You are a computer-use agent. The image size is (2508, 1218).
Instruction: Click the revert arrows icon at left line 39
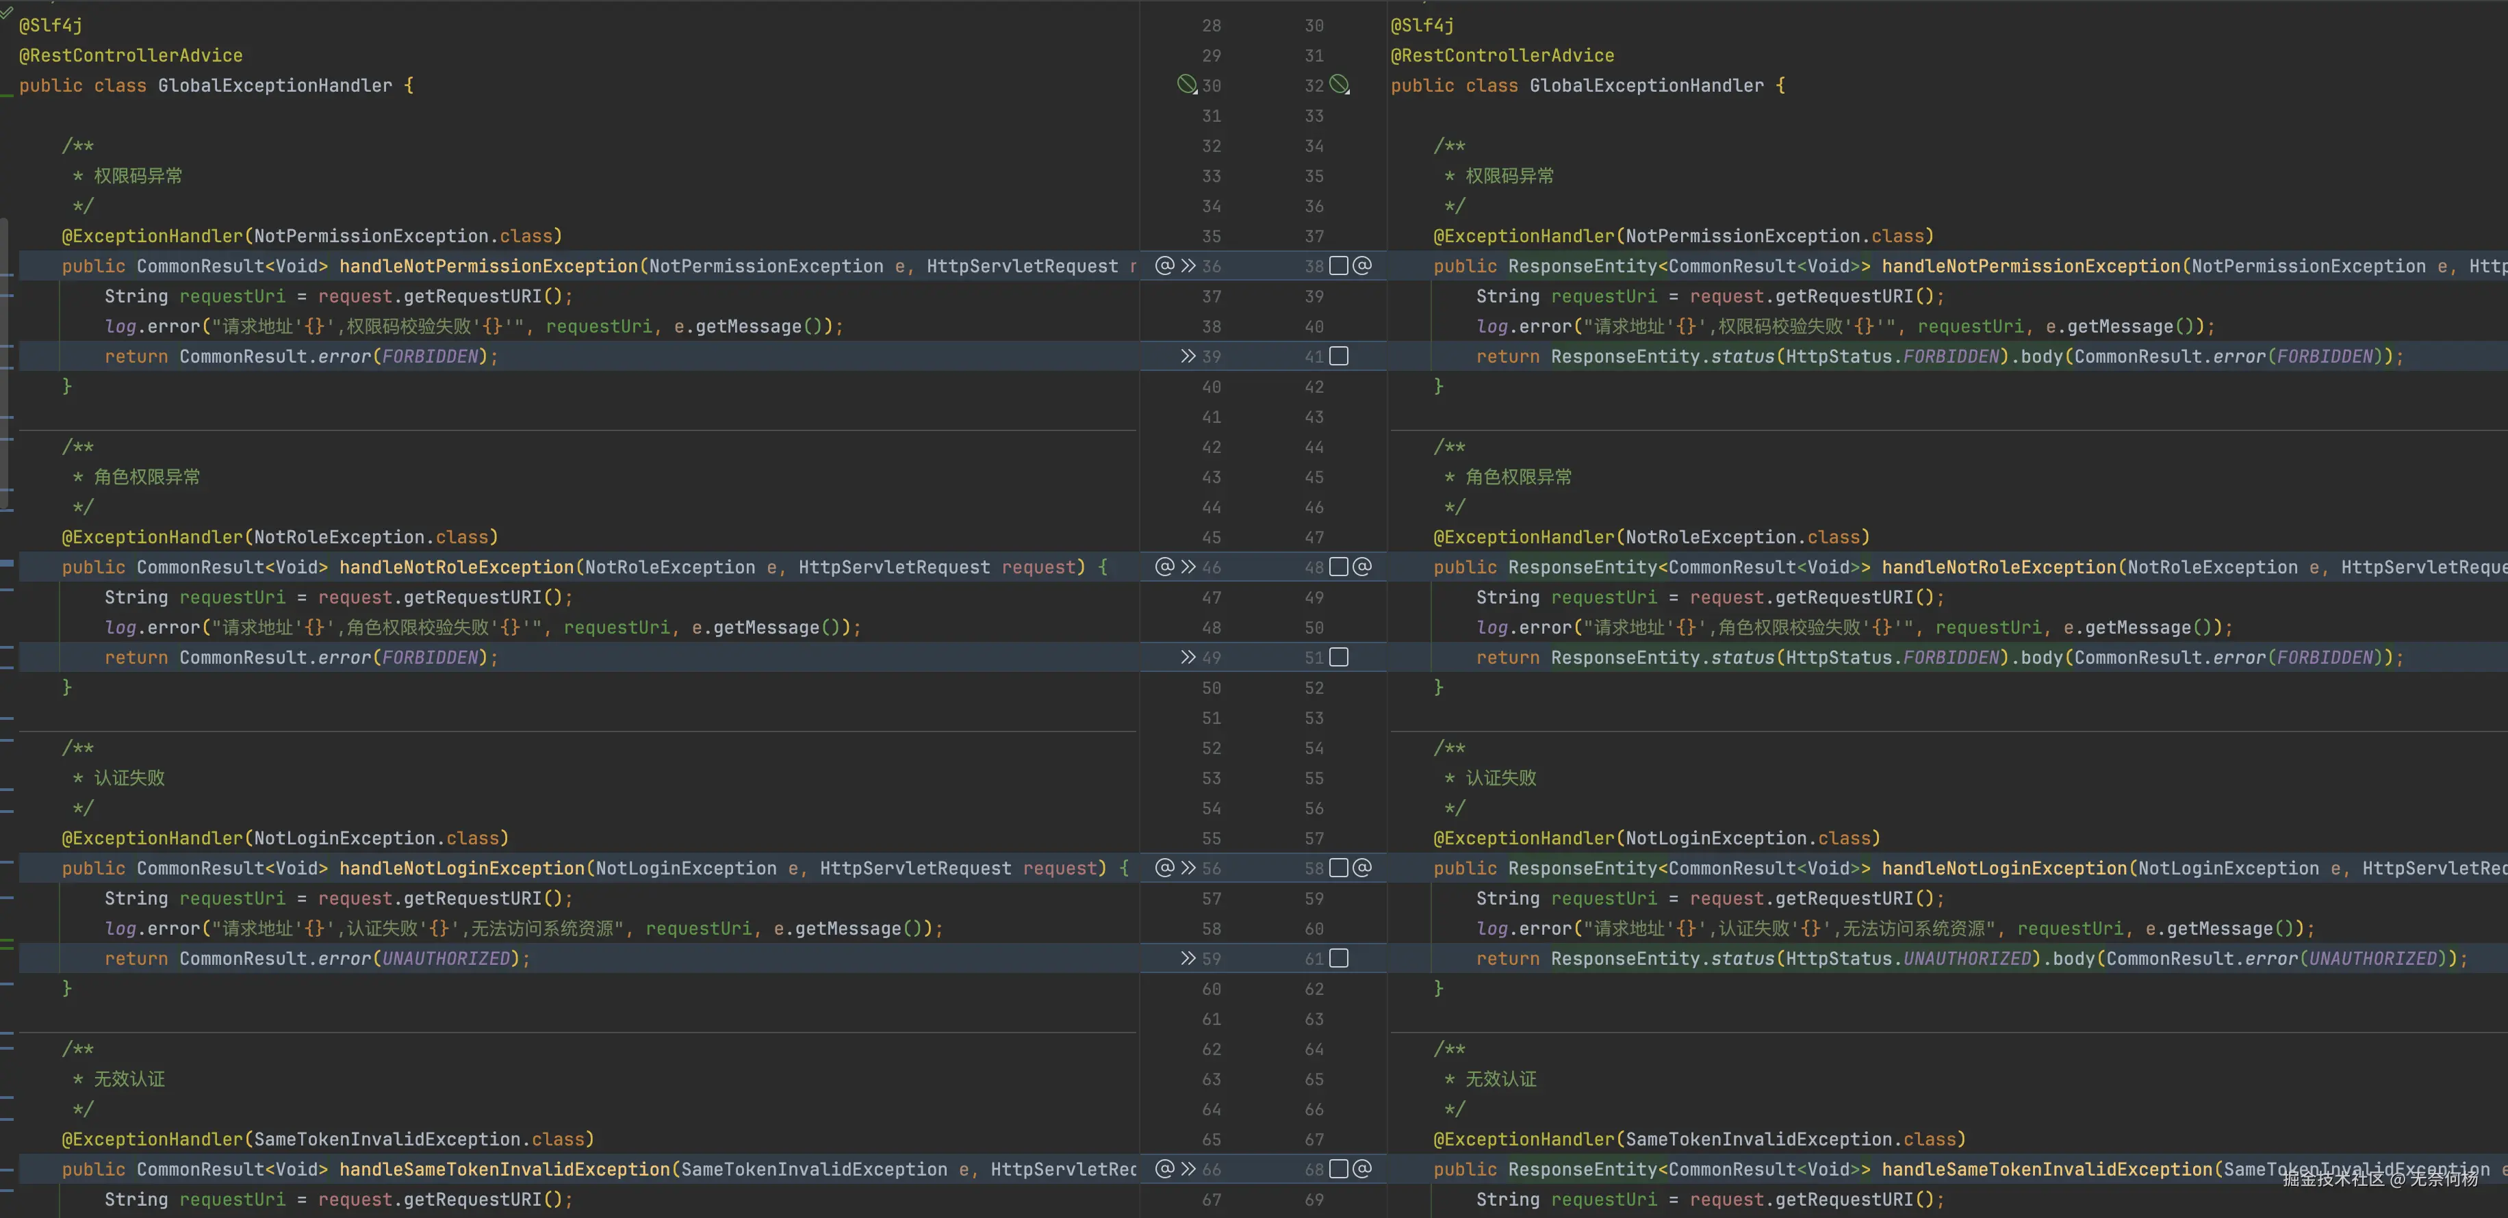coord(1188,357)
